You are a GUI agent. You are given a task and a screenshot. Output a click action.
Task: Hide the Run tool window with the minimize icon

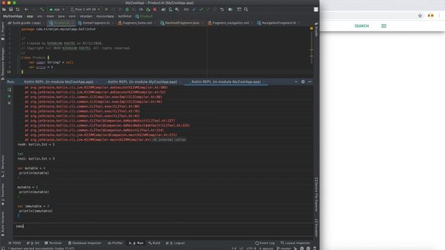click(x=309, y=82)
